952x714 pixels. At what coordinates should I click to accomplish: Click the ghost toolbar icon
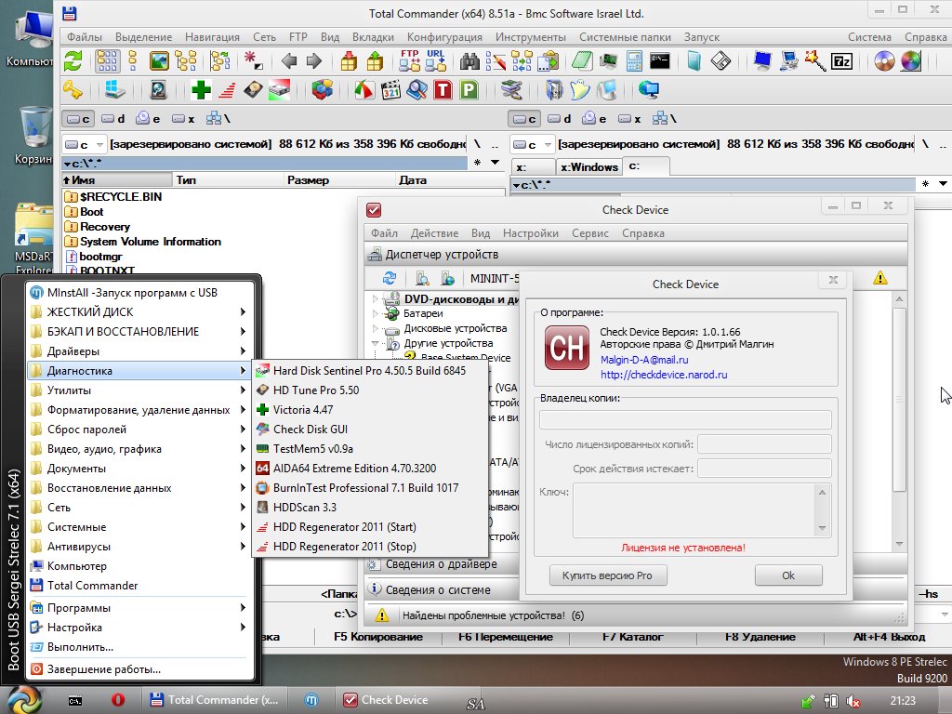[x=580, y=90]
